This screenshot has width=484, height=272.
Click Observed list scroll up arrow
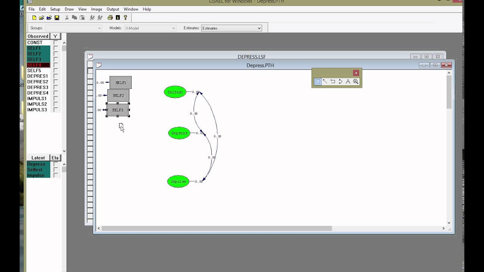(64, 43)
